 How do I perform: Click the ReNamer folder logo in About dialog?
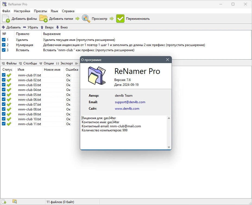(97, 76)
